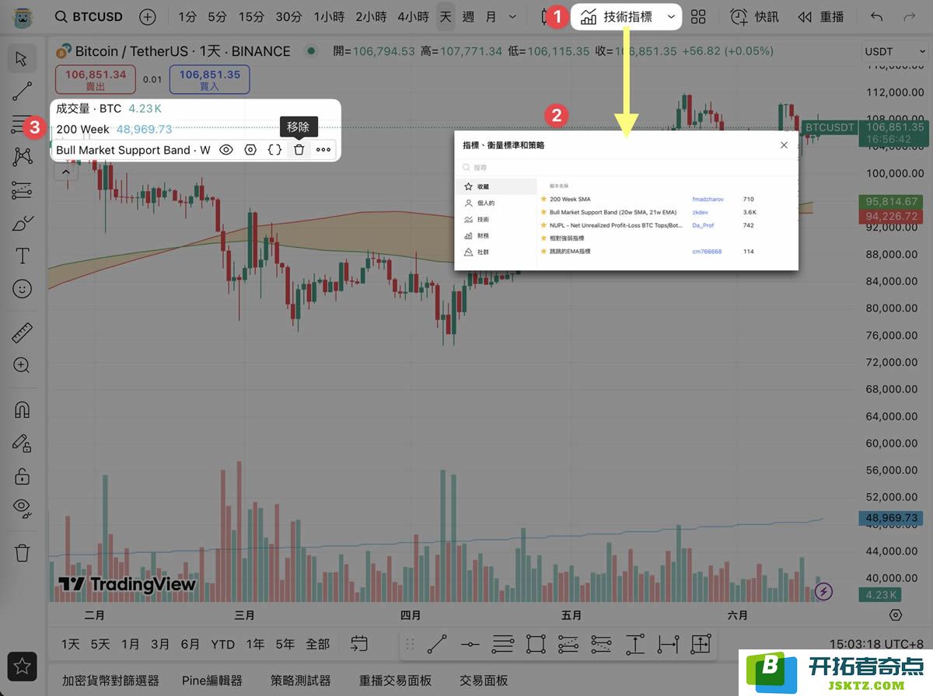
Task: Add a symbol to compare with plus icon
Action: (147, 16)
